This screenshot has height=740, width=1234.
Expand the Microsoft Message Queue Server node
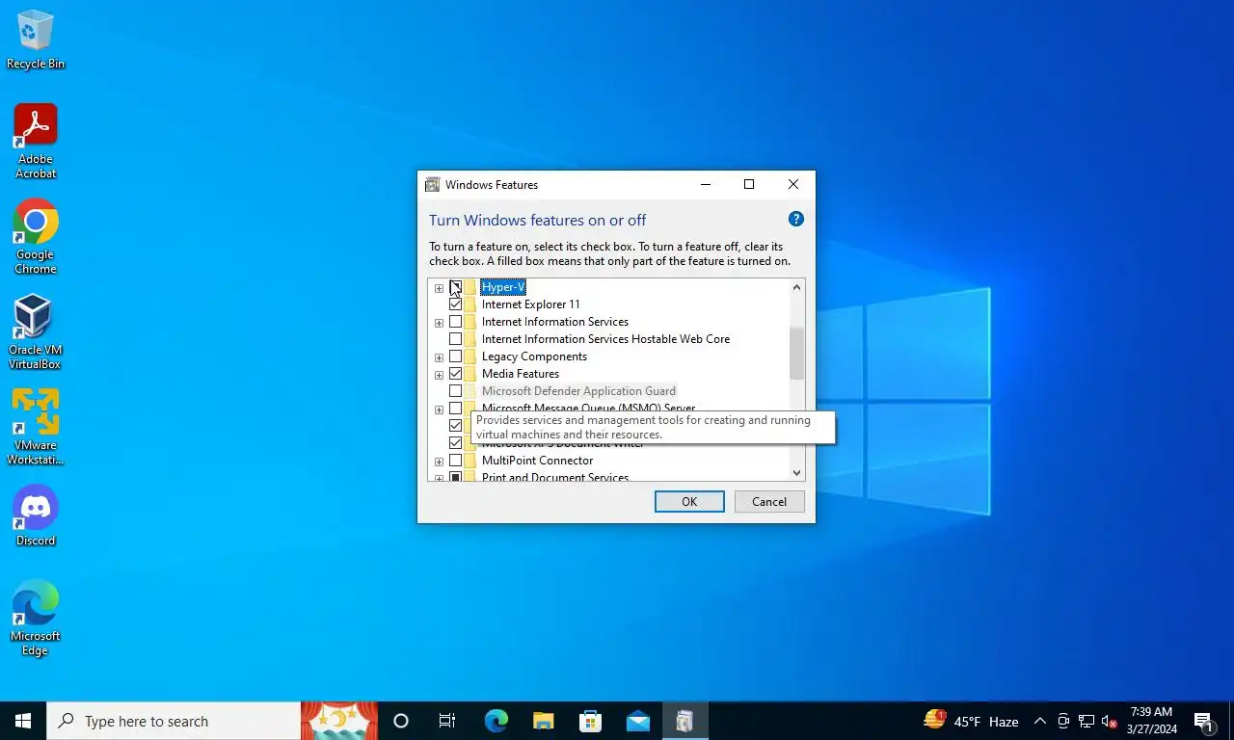[439, 410]
